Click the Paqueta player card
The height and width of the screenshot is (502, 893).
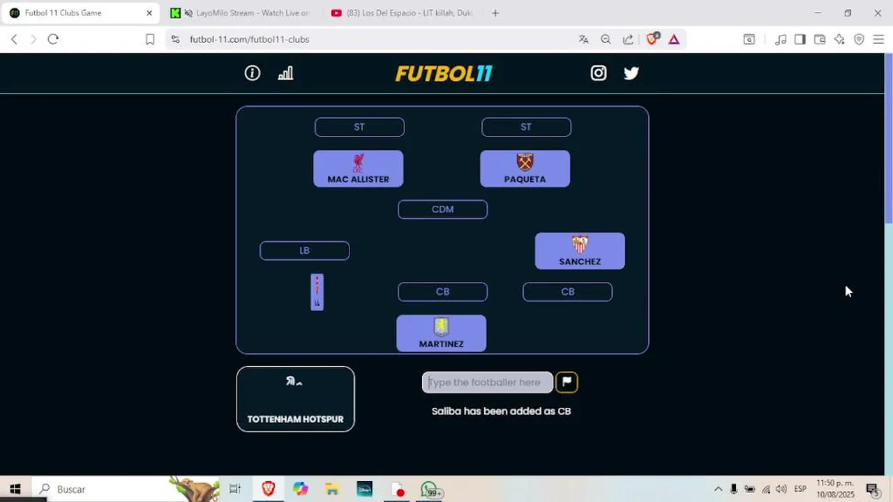click(525, 169)
